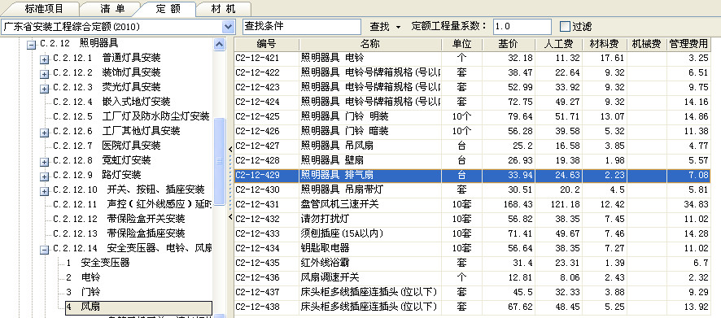Select row code C2-12-423

pyautogui.click(x=257, y=87)
